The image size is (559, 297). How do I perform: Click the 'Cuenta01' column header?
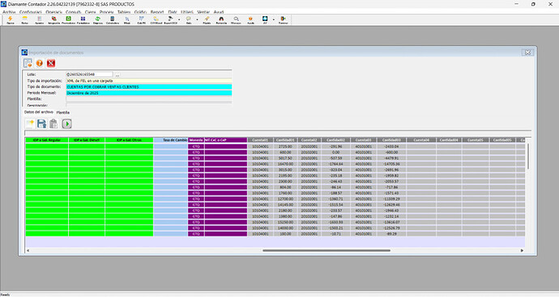pyautogui.click(x=260, y=140)
